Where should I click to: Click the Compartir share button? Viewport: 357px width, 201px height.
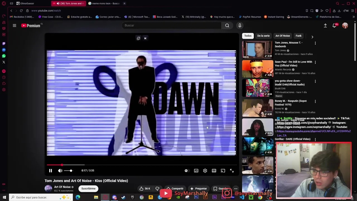pyautogui.click(x=175, y=188)
